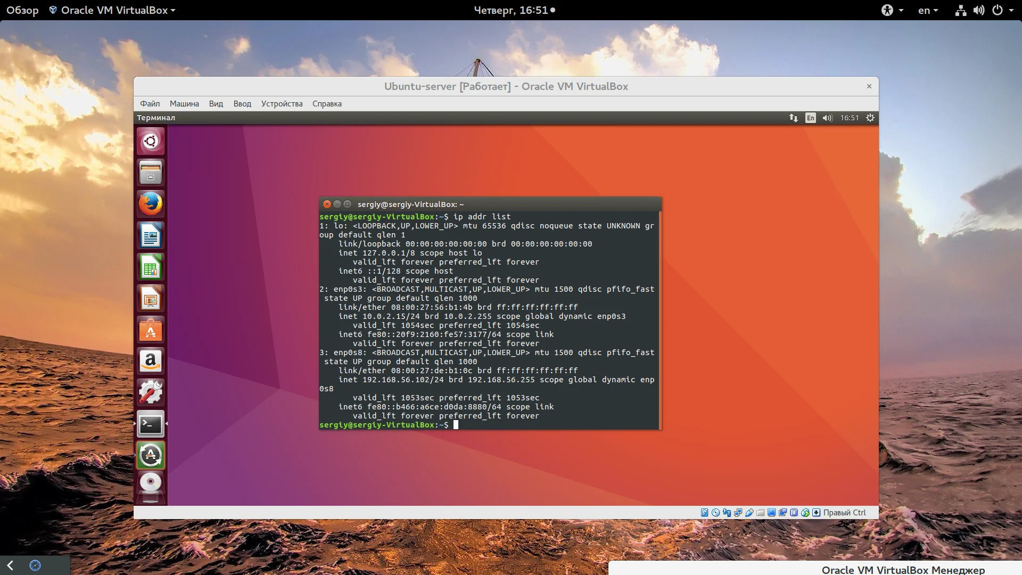Image resolution: width=1022 pixels, height=575 pixels.
Task: Click the optical disk status bar icon
Action: coord(715,513)
